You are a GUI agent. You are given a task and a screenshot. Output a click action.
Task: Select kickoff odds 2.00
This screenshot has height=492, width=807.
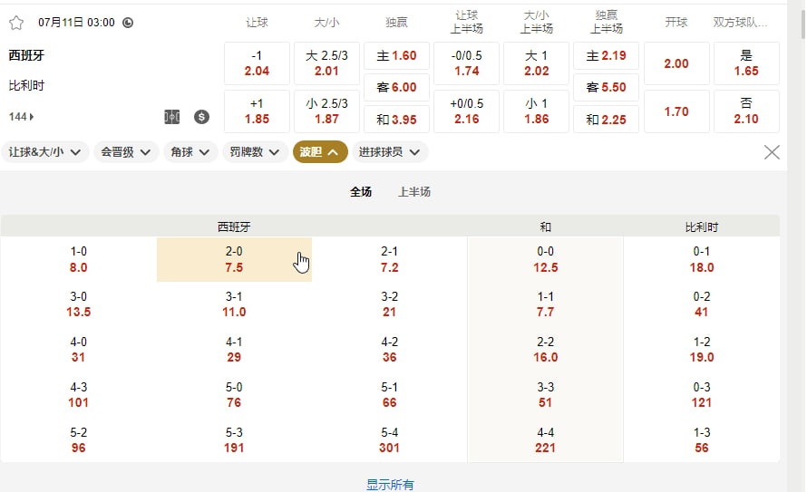[676, 63]
